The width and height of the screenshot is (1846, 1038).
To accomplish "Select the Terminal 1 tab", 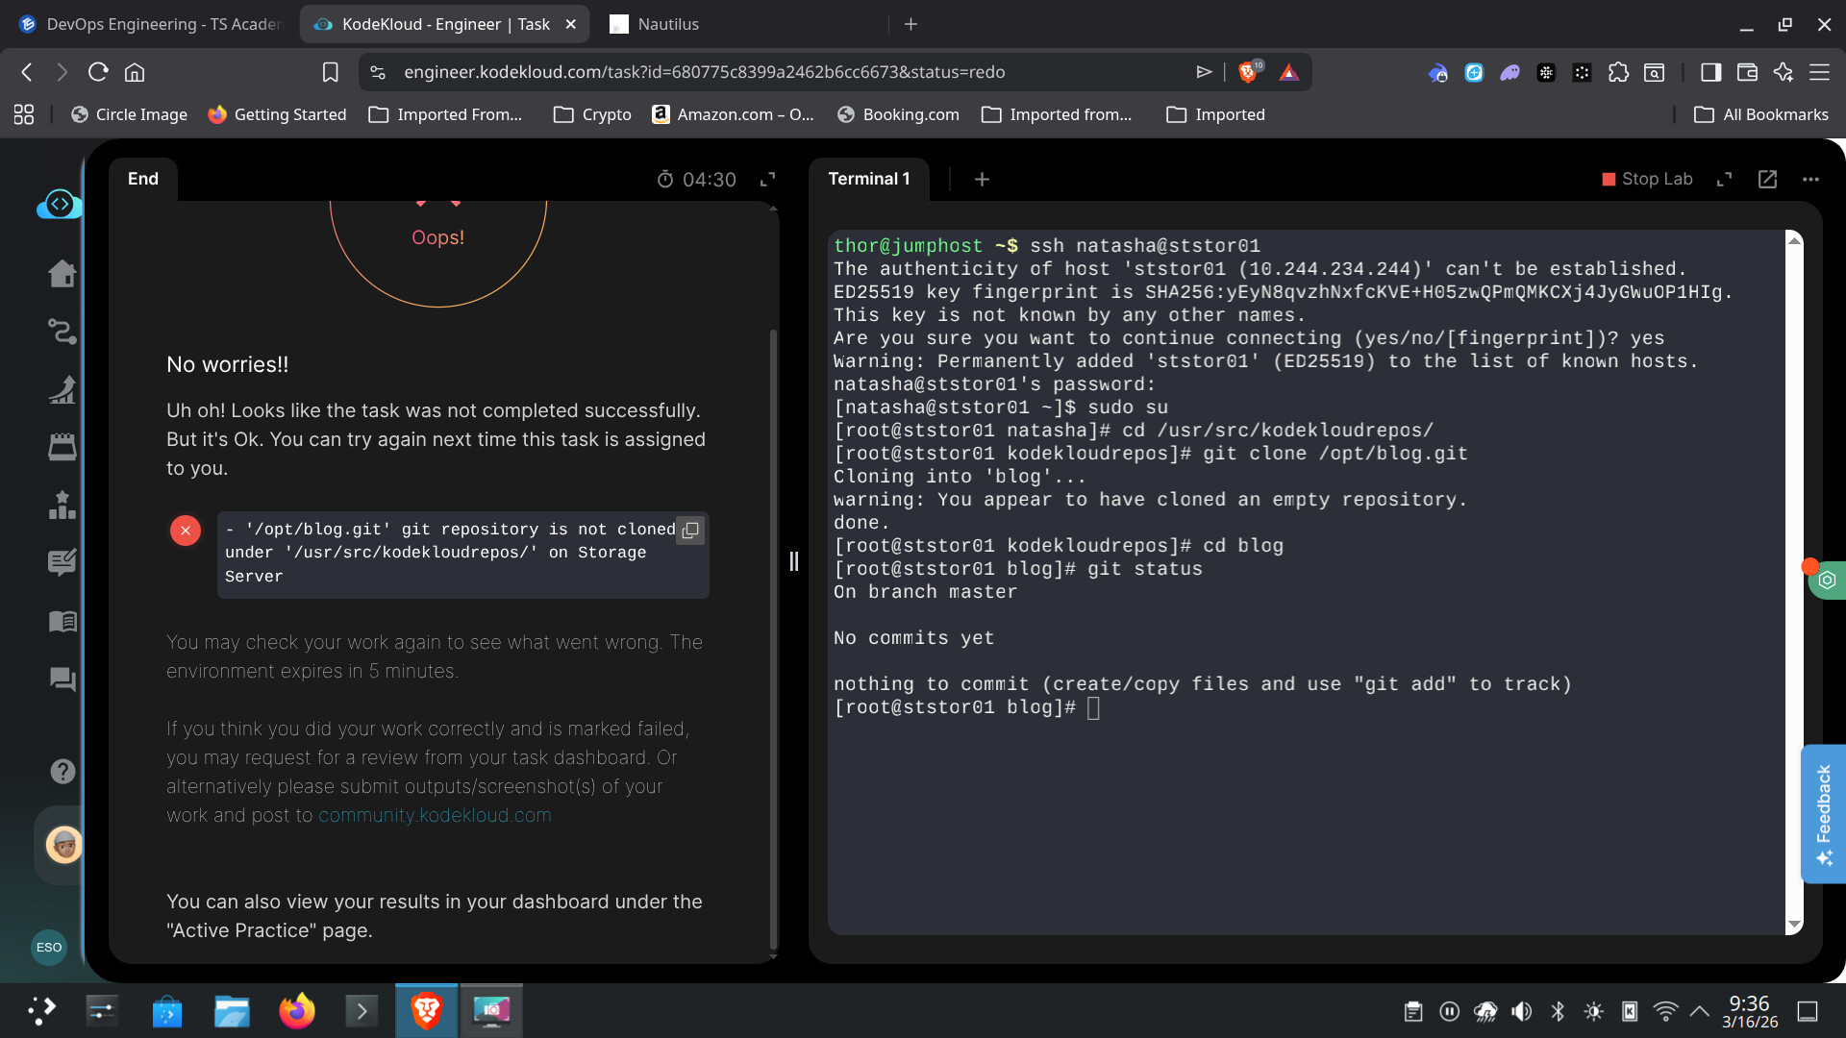I will 868,179.
